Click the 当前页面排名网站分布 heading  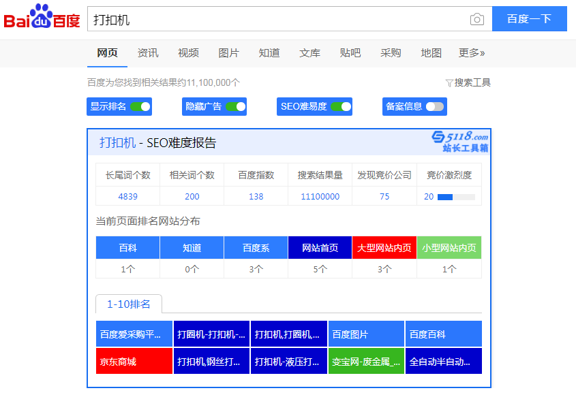[x=148, y=221]
